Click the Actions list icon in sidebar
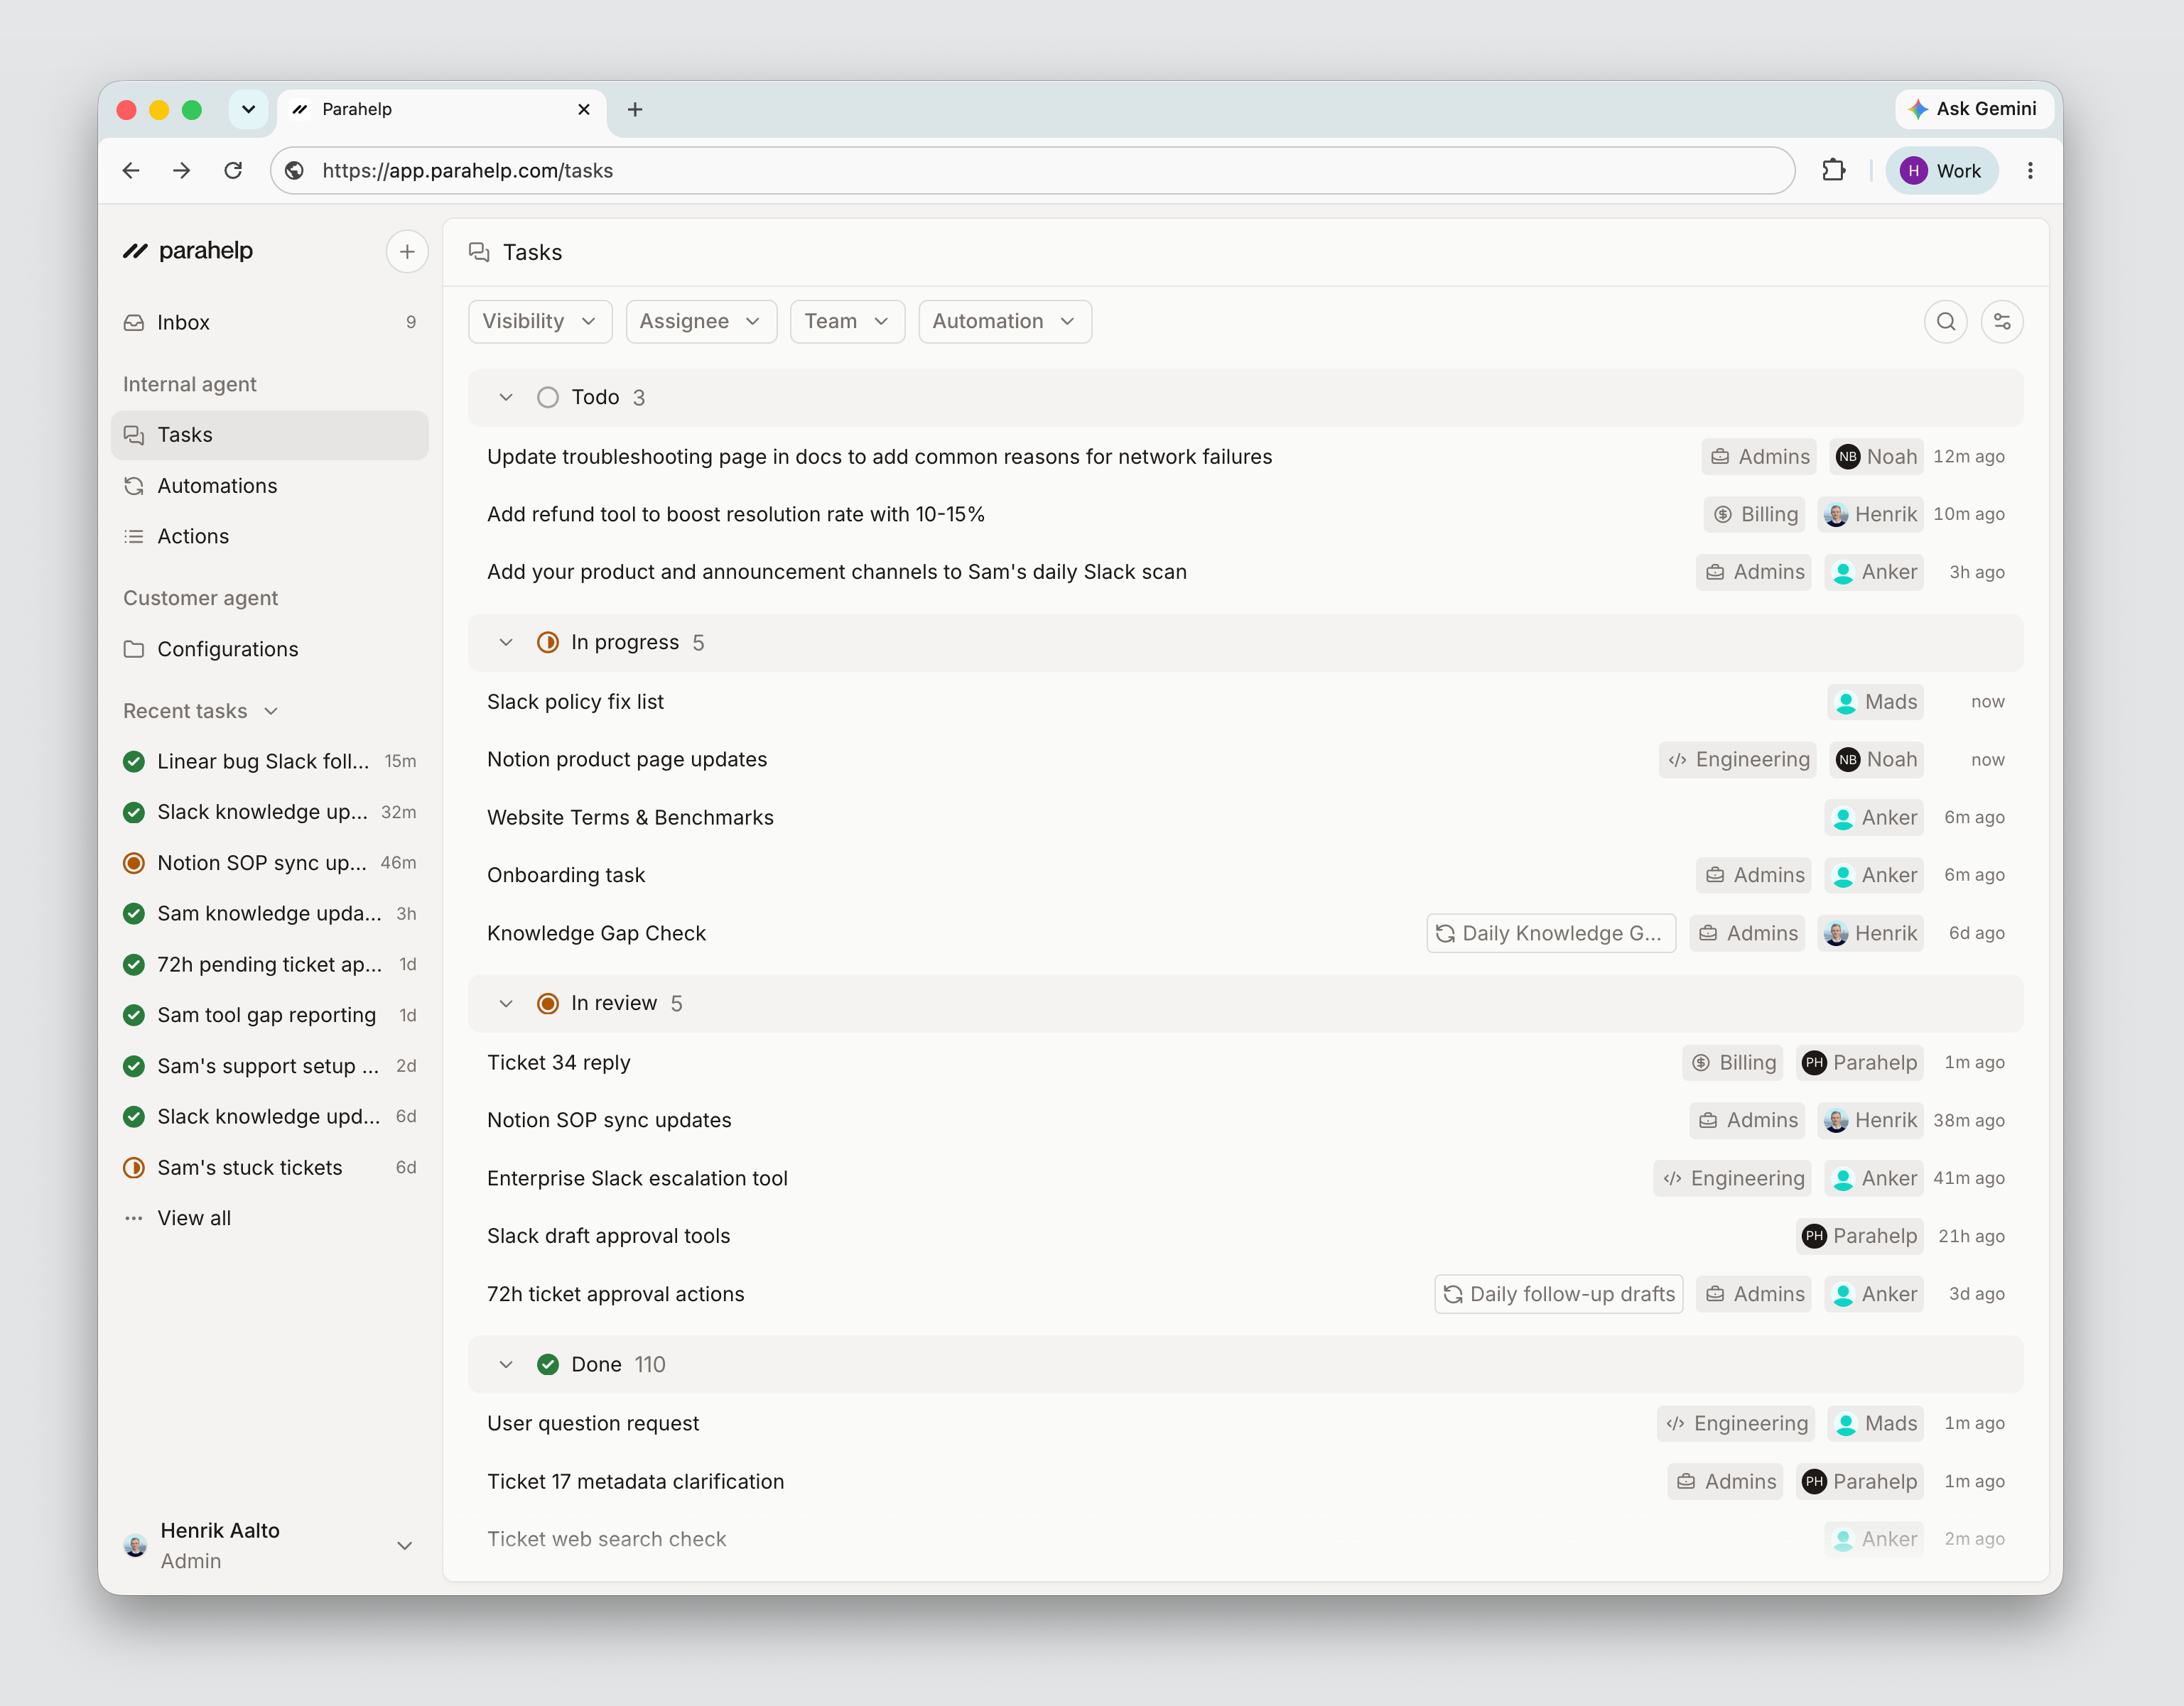This screenshot has width=2184, height=1706. (x=134, y=537)
